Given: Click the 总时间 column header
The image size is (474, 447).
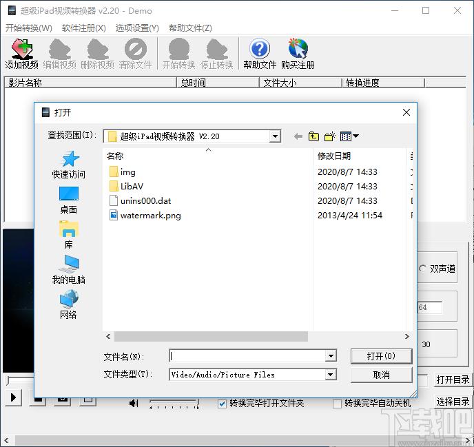Looking at the screenshot, I should tap(218, 83).
